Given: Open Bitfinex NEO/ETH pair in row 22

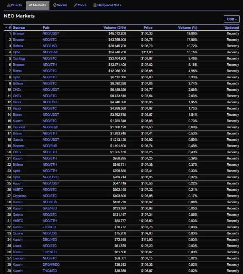Looking at the screenshot, I should [50, 164].
